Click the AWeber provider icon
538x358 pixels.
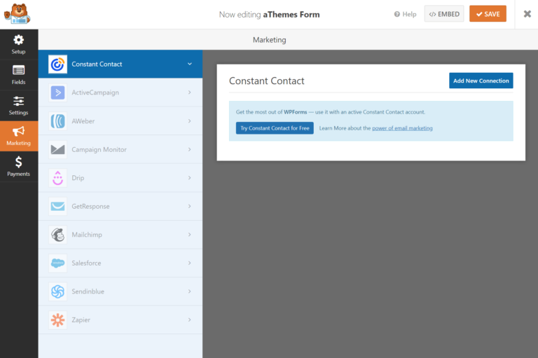57,121
